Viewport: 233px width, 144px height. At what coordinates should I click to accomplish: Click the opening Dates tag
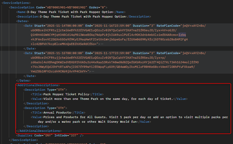tap(22, 21)
